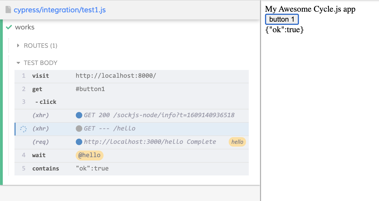This screenshot has height=201, width=379.
Task: Click the ROUTES disclosure triangle
Action: 18,45
